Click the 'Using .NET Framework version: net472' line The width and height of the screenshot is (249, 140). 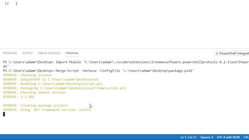[47, 110]
